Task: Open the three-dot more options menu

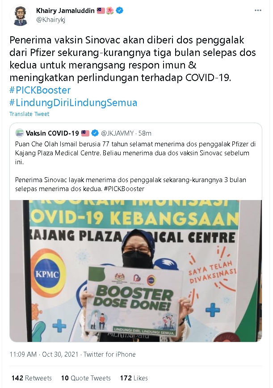Action: [x=258, y=10]
